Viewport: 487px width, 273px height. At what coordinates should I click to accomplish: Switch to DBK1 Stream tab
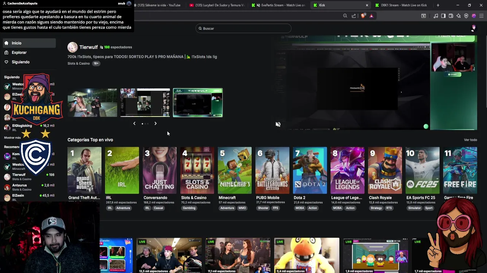(401, 5)
